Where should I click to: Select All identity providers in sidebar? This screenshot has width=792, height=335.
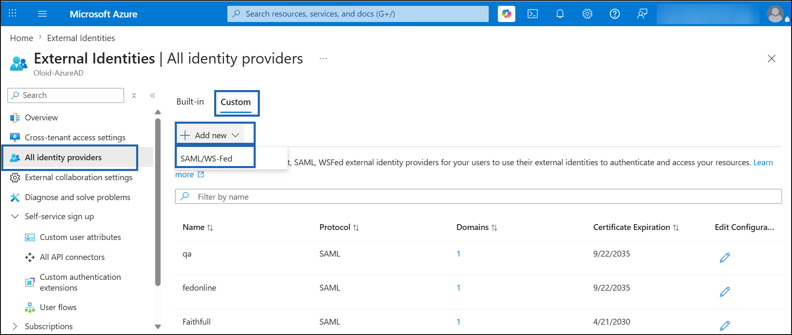coord(63,157)
